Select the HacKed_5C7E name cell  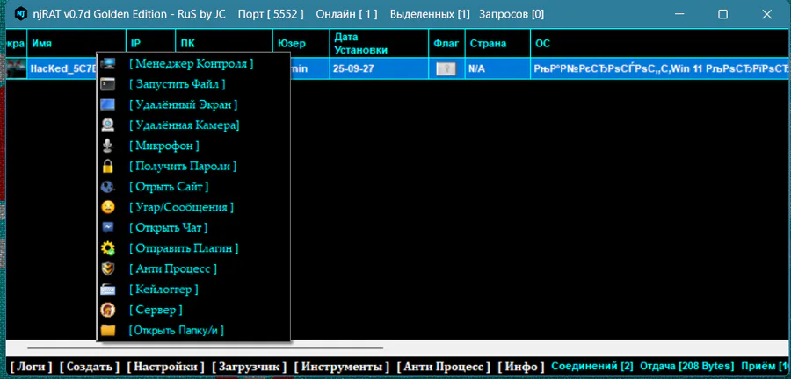pos(62,68)
